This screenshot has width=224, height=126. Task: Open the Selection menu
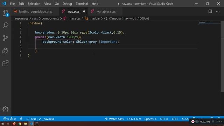click(x=34, y=4)
